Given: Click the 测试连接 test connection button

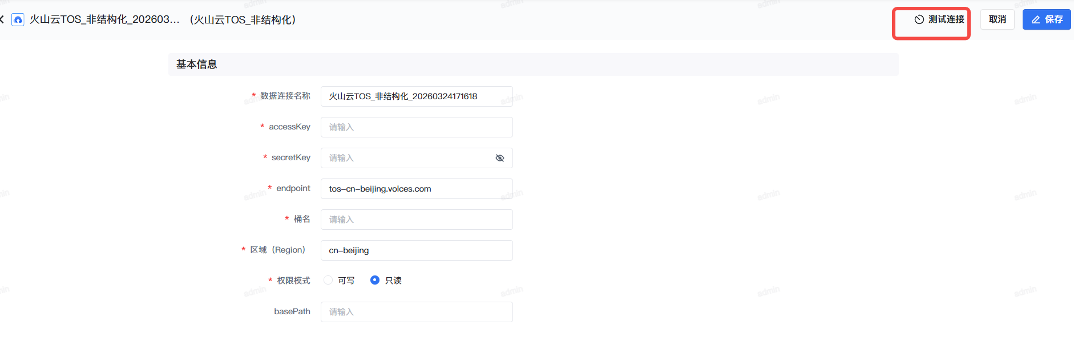Looking at the screenshot, I should coord(939,19).
